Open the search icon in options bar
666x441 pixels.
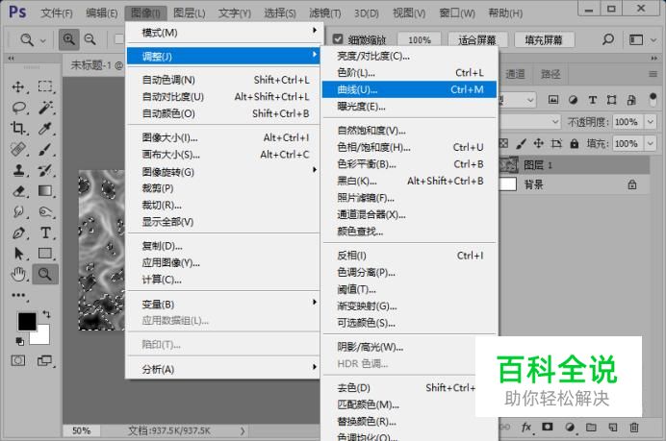608,39
